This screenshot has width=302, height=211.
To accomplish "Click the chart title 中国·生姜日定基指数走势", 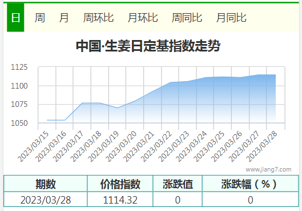I will coord(148,46).
